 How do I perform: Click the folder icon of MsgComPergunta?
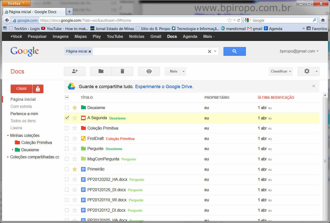click(83, 159)
